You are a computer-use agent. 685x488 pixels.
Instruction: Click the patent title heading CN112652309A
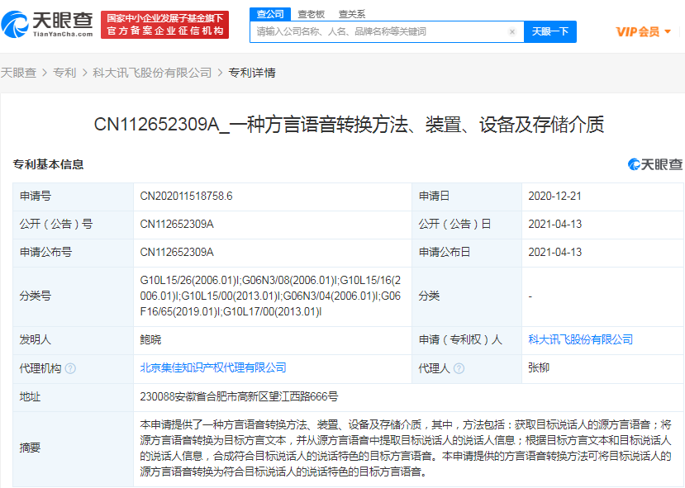tap(348, 125)
